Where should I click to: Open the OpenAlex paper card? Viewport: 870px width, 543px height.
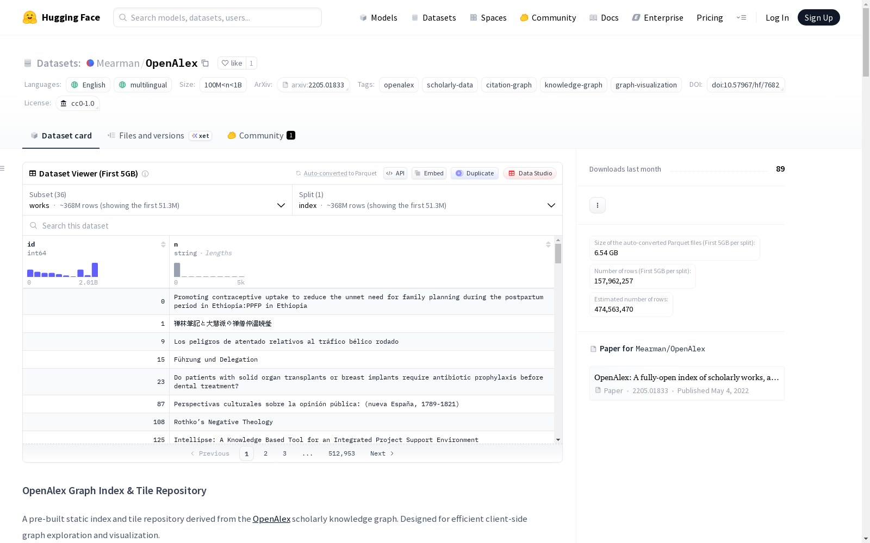point(687,383)
